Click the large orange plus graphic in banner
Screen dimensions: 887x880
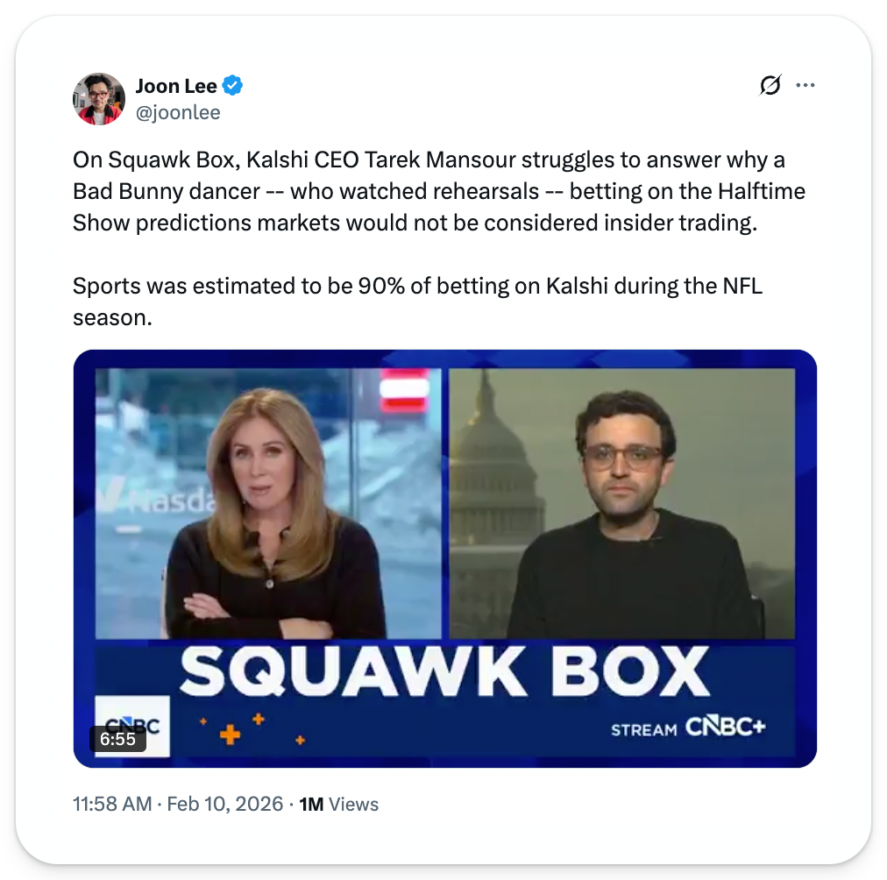pos(230,735)
